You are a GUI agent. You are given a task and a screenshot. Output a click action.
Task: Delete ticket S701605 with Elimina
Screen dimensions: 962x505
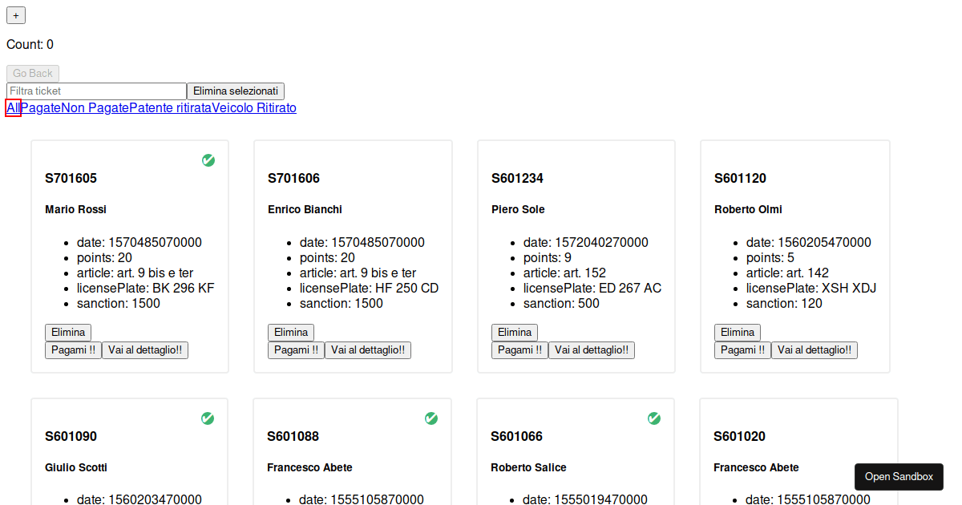point(68,333)
